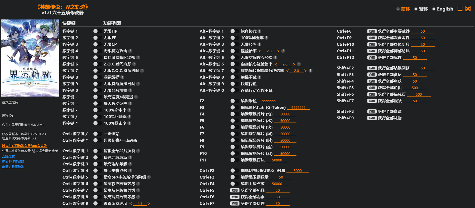This screenshot has height=208, width=475.
Task: Click the info icon next to 最高速度/零延迟
Action: click(136, 97)
